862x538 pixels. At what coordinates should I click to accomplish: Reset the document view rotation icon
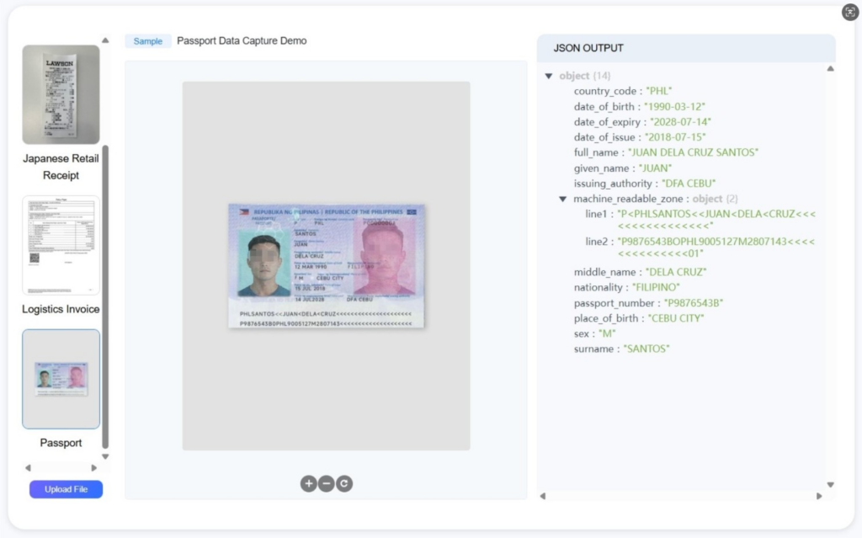(x=344, y=483)
